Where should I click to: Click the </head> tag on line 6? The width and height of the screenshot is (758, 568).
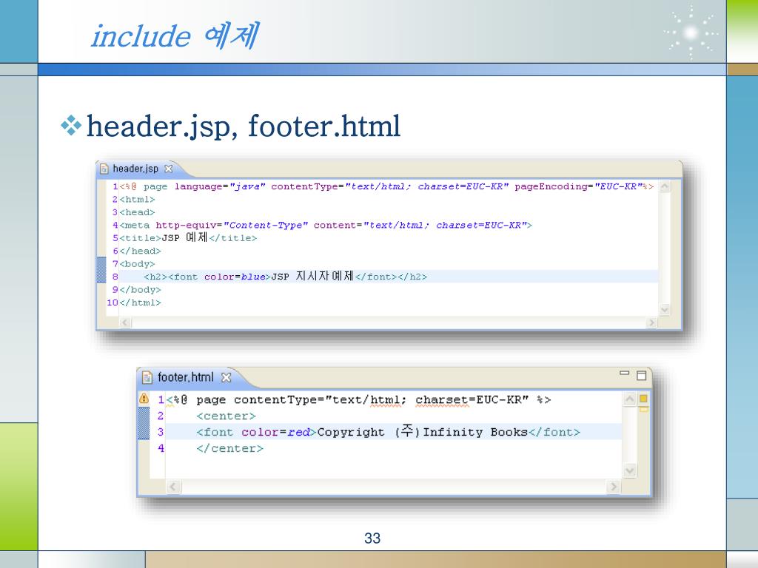[x=140, y=251]
